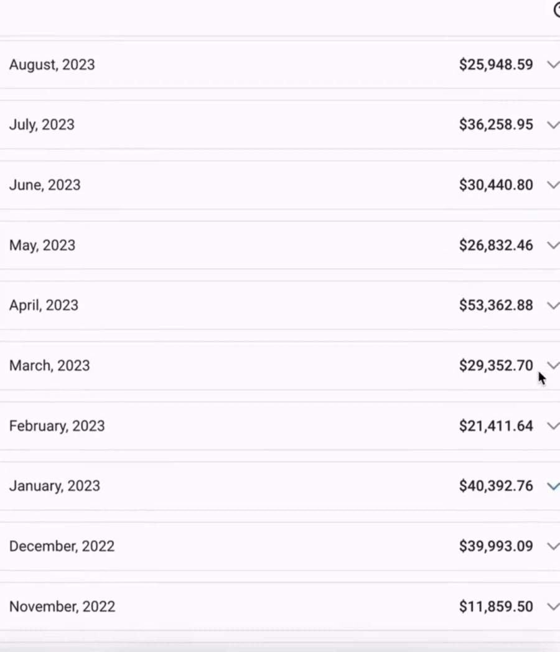Select the March, 2023 month label
The height and width of the screenshot is (652, 560).
49,365
